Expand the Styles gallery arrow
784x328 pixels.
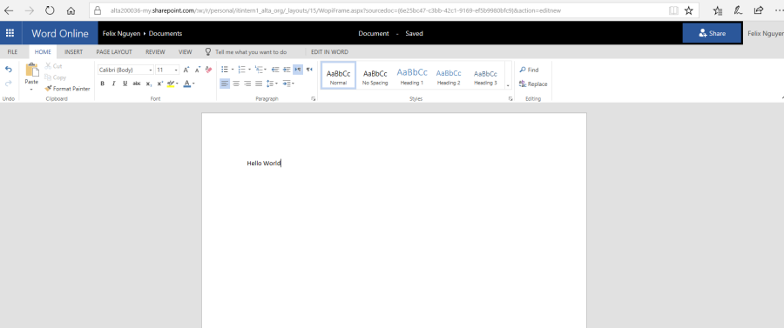pyautogui.click(x=508, y=85)
